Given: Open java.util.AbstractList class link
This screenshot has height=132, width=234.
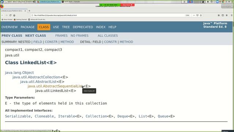Looking at the screenshot, I should [38, 82].
